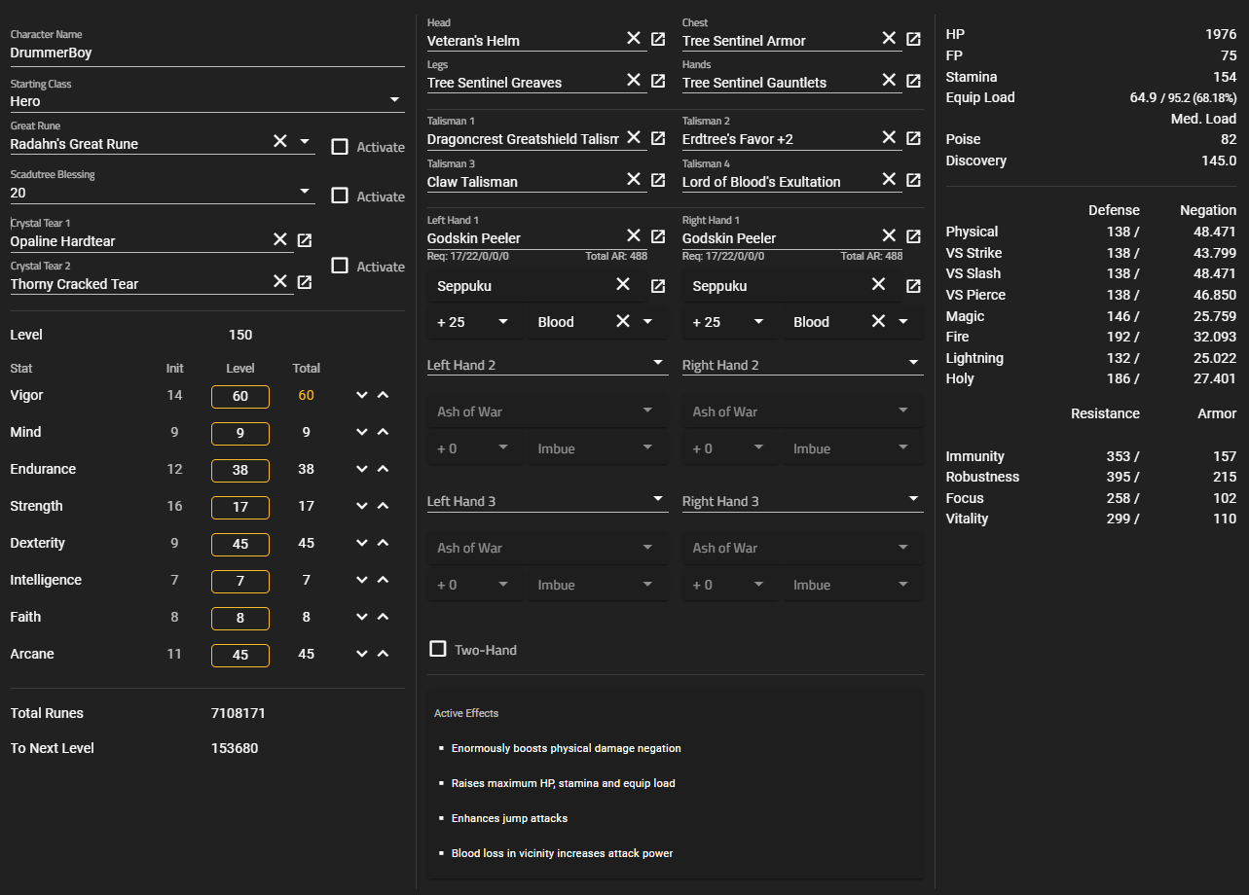Enable the Great Rune Activate checkbox
The height and width of the screenshot is (895, 1249).
(340, 147)
